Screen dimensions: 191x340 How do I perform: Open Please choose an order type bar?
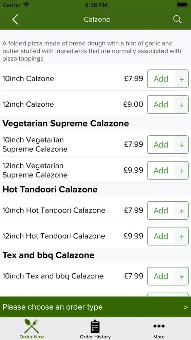click(95, 307)
